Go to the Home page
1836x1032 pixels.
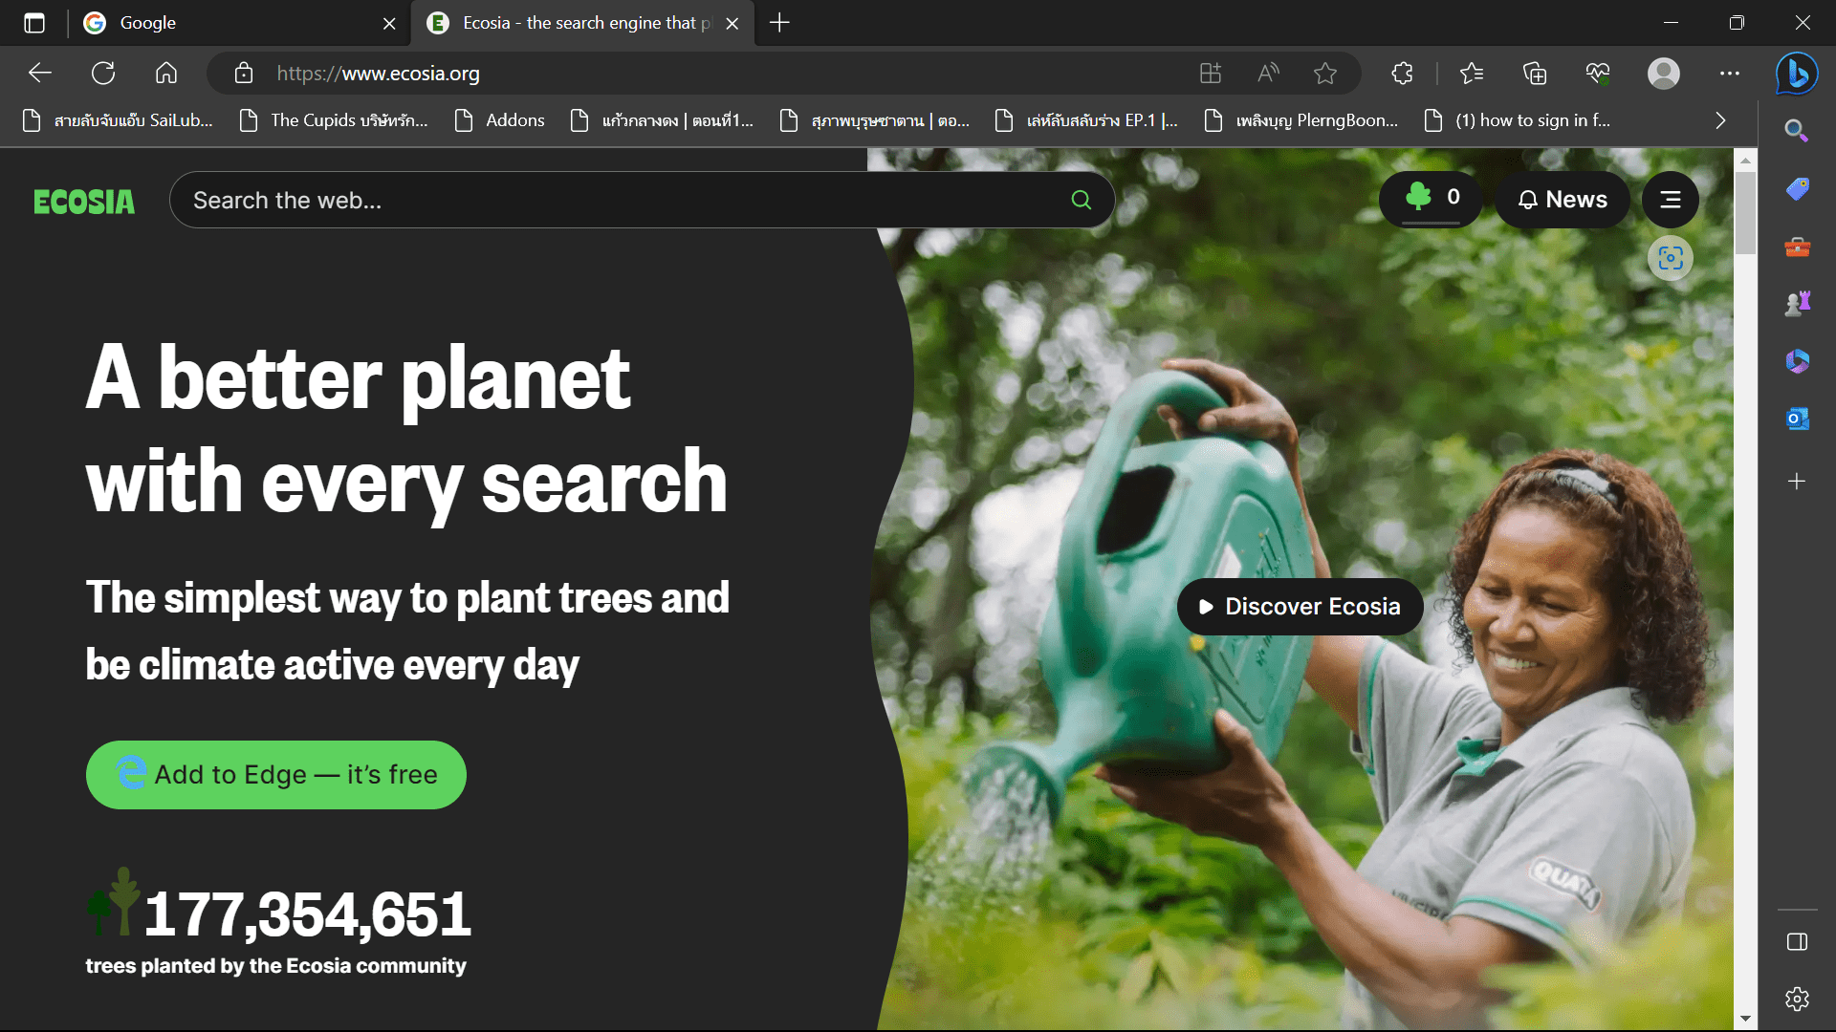[x=166, y=73]
